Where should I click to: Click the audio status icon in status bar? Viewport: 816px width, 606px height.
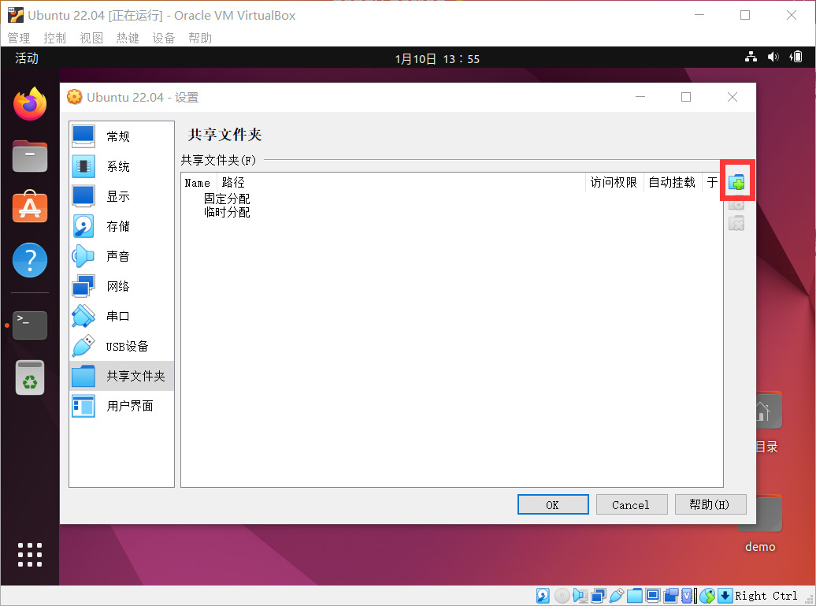pyautogui.click(x=579, y=595)
